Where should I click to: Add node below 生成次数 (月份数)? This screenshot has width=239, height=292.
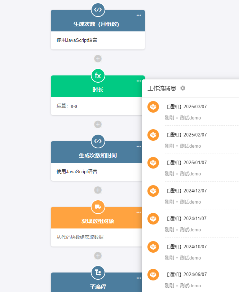98,59
